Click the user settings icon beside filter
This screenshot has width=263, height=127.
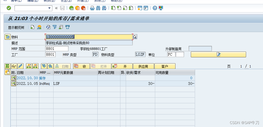[x=61, y=27]
